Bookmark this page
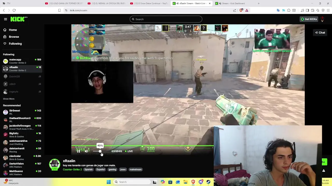This screenshot has width=332, height=186. click(x=59, y=10)
